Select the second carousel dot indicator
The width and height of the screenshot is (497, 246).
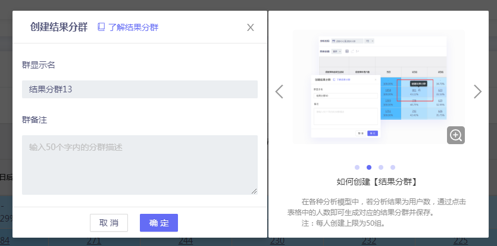[369, 167]
